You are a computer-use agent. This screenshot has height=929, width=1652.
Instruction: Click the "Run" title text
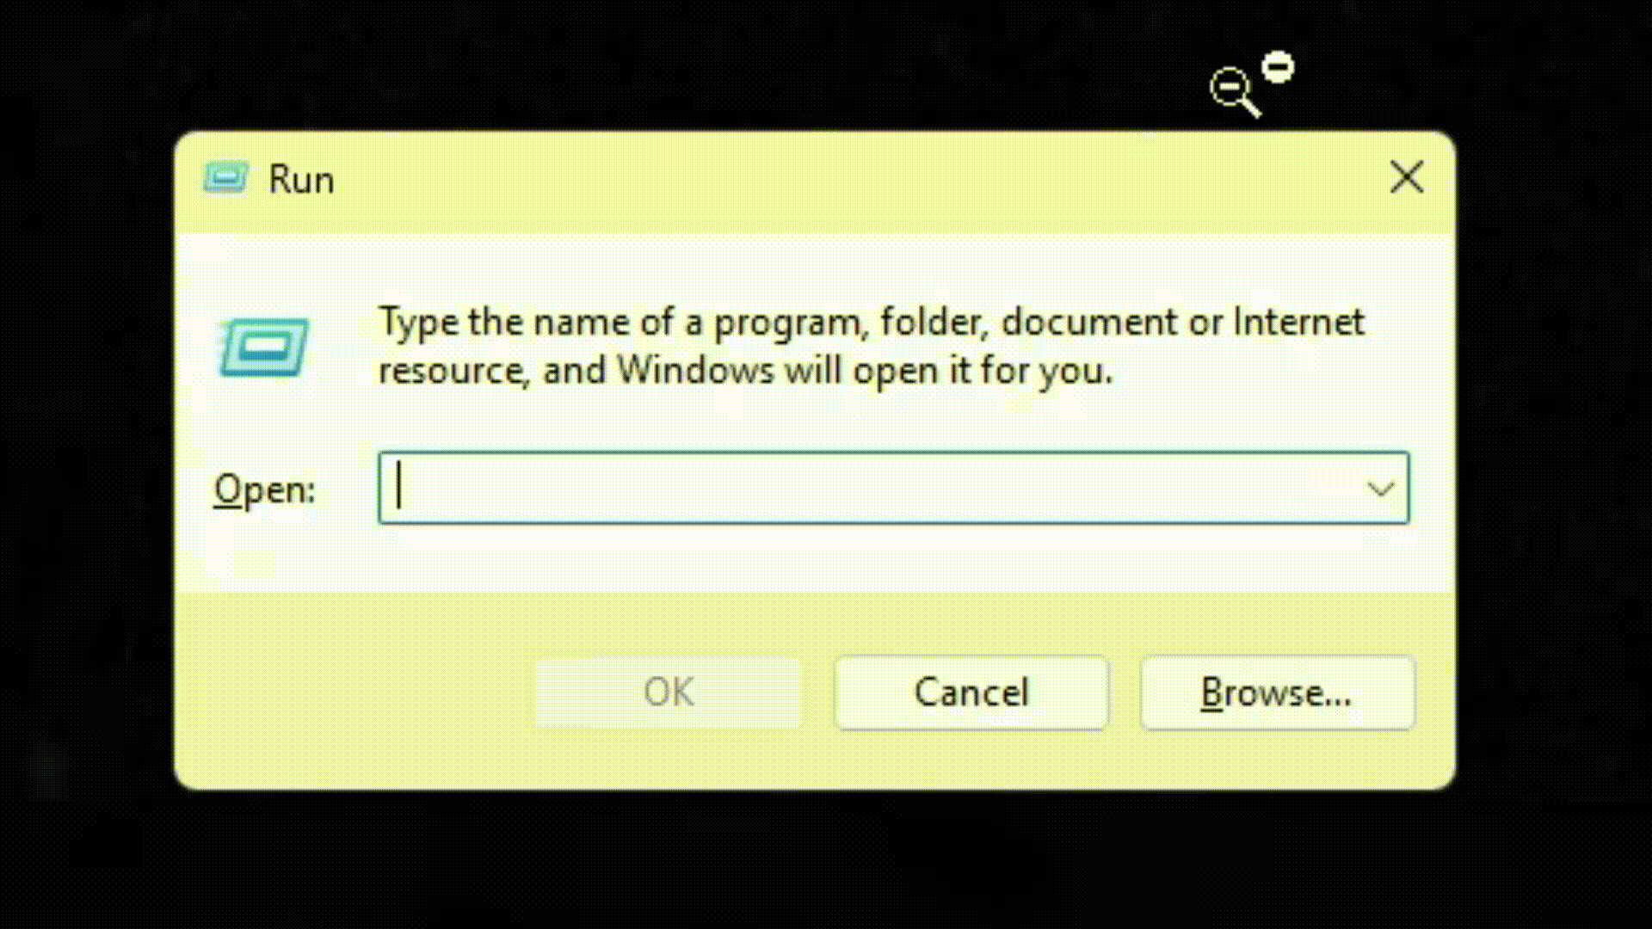[301, 180]
